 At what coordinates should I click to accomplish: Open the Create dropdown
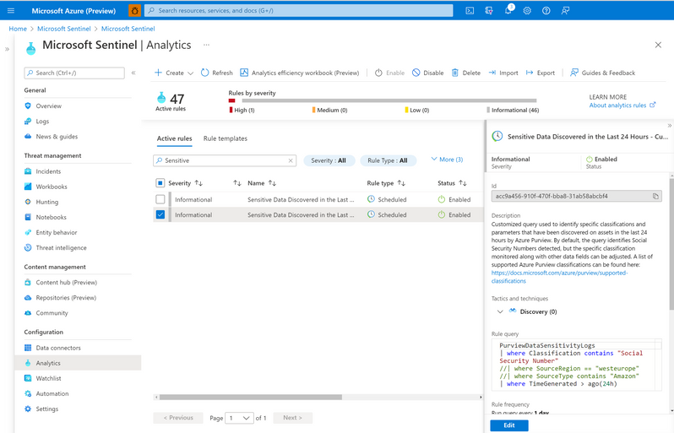pyautogui.click(x=174, y=73)
